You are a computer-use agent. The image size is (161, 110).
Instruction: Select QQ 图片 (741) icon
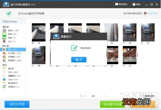[4, 53]
